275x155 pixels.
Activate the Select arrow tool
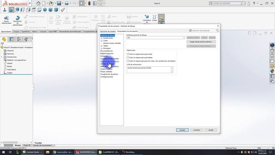tap(82, 3)
